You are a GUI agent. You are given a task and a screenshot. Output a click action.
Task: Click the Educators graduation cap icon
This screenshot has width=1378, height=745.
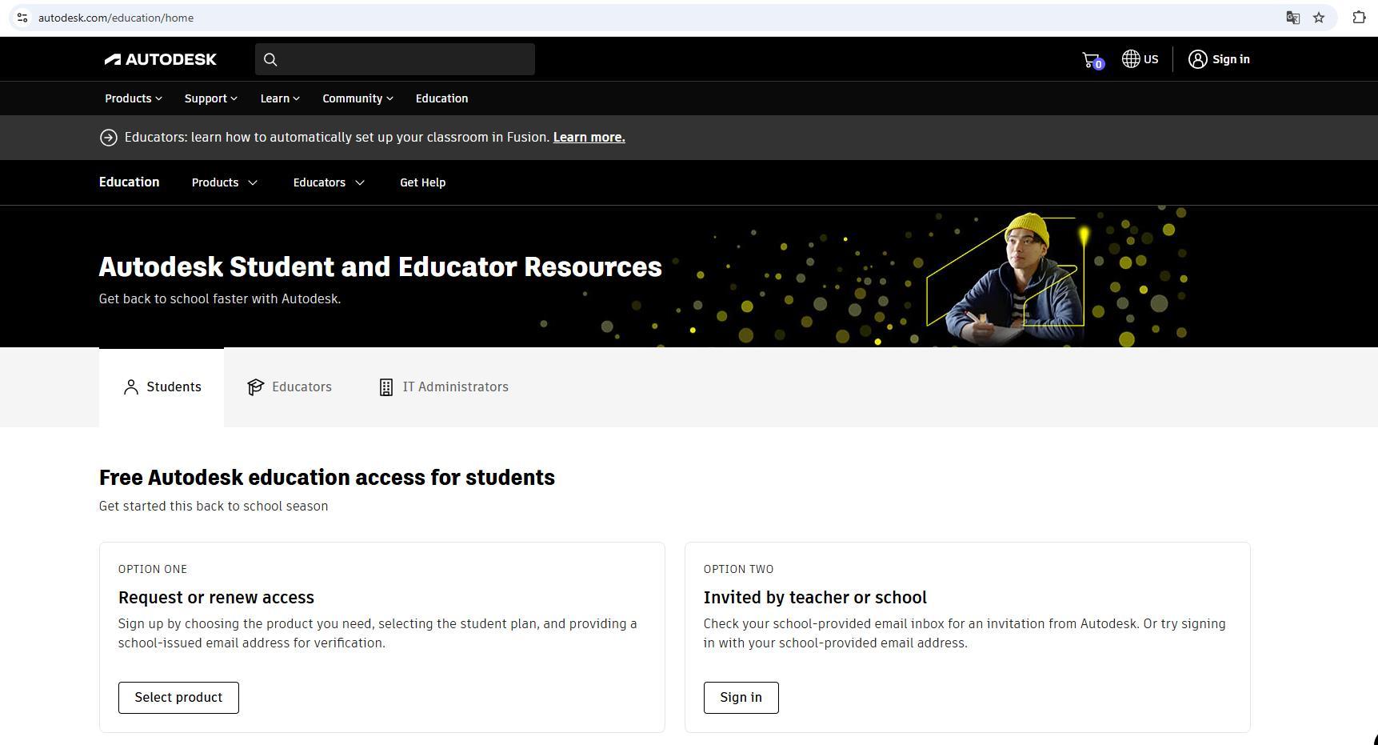255,387
